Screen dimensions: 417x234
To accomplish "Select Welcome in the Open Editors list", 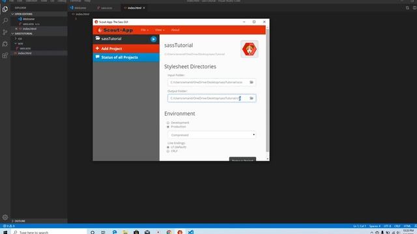I will point(29,19).
